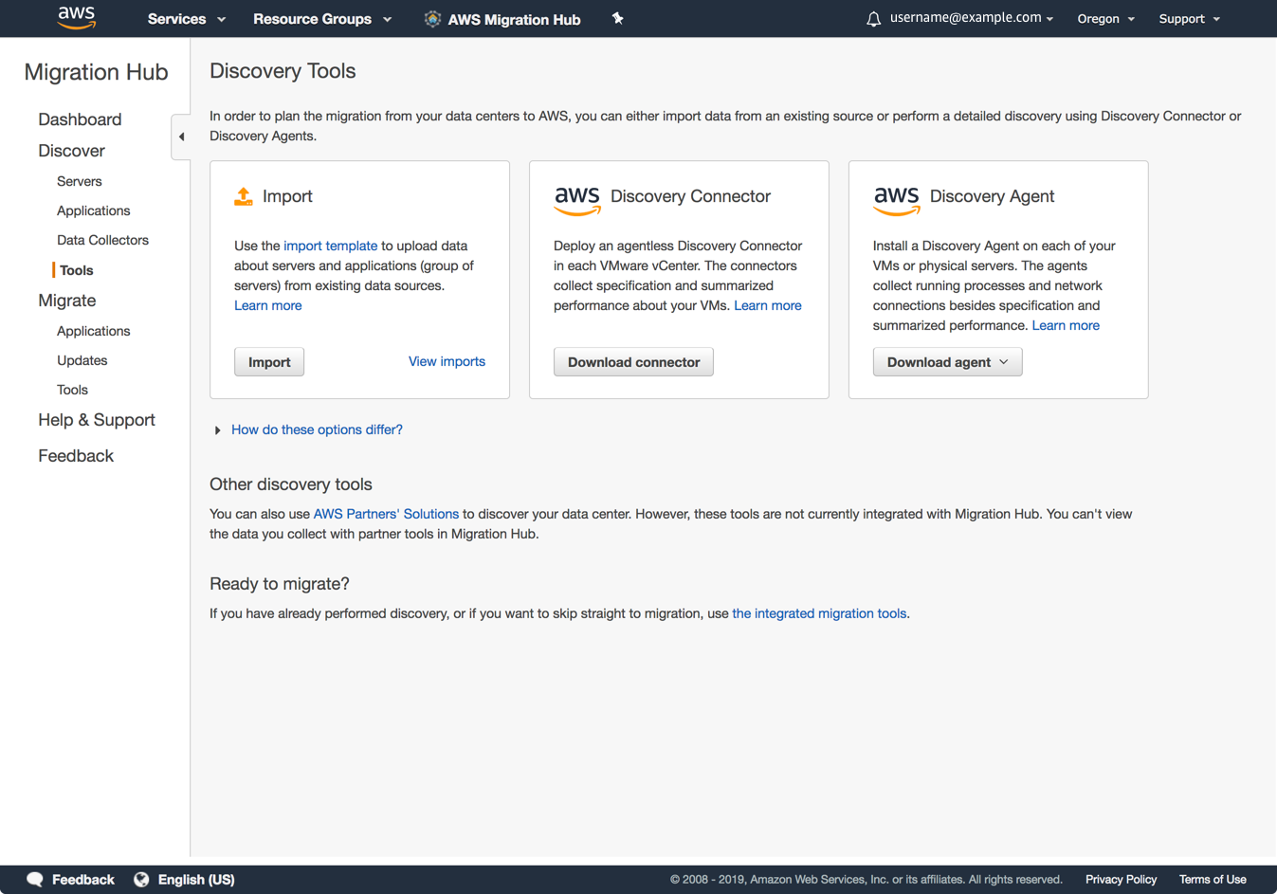Open Terms of Use footer link
This screenshot has width=1277, height=894.
1213,880
